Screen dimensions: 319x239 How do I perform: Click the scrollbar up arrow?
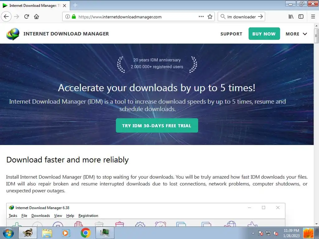click(317, 26)
